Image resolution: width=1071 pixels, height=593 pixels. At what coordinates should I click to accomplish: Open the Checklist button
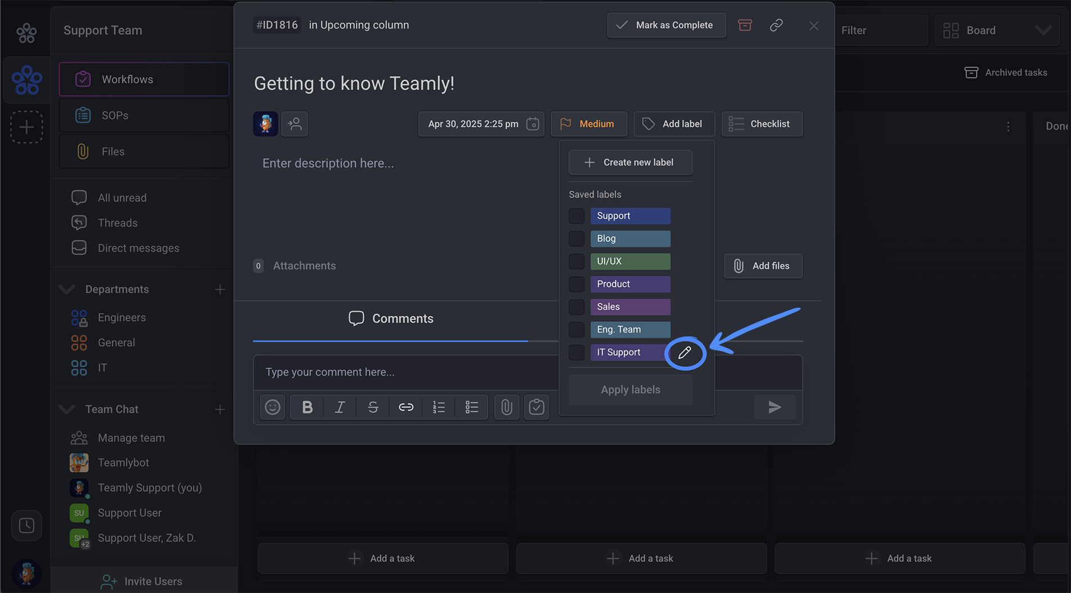tap(762, 124)
